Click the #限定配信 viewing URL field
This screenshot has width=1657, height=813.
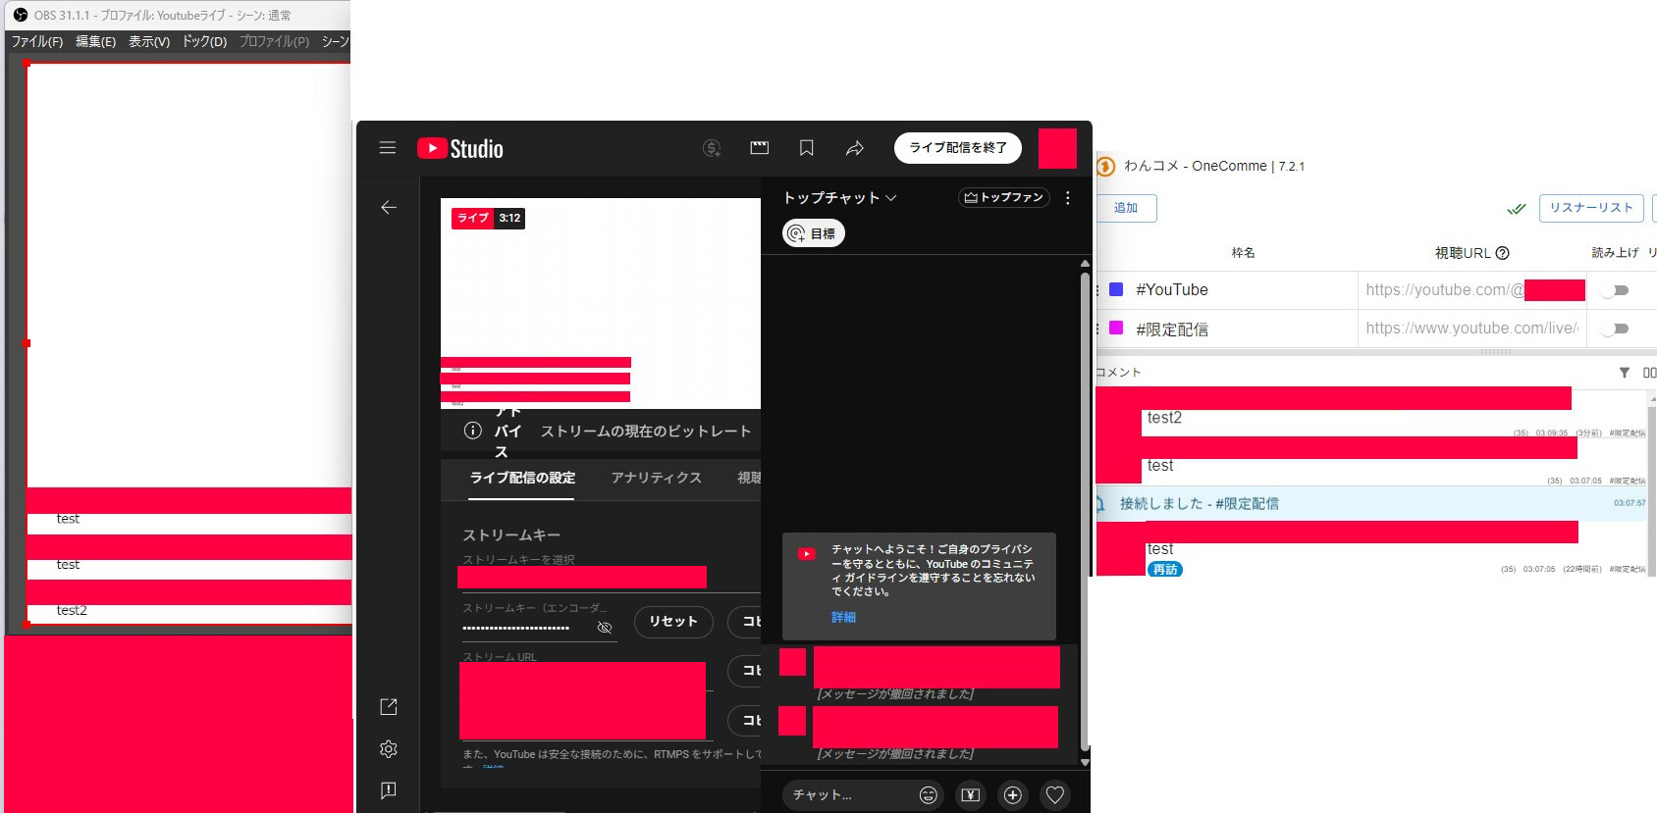[1472, 329]
